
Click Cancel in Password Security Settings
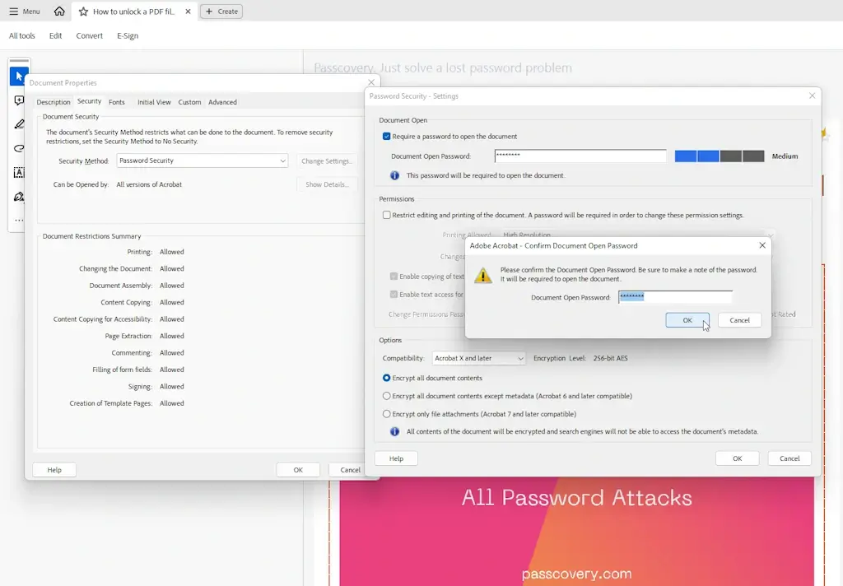coord(789,458)
